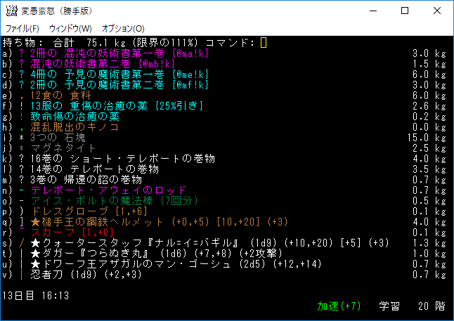Viewport: 454px width, 321px height.
Task: Open the ウィンドウ(W) menu
Action: pyautogui.click(x=70, y=28)
